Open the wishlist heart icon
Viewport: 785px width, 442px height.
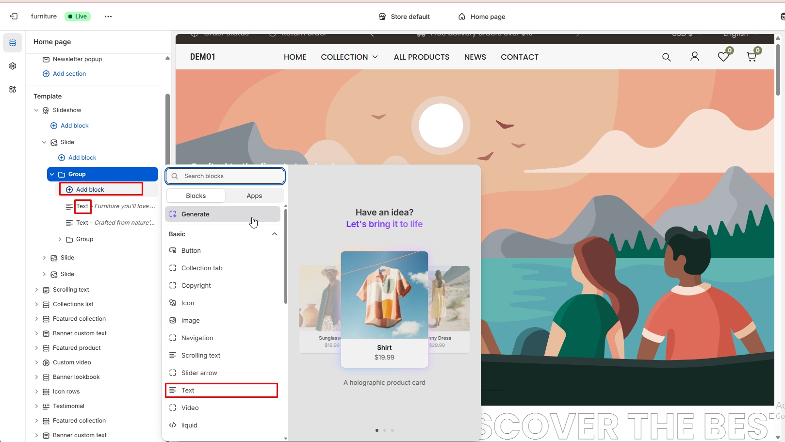click(x=723, y=57)
